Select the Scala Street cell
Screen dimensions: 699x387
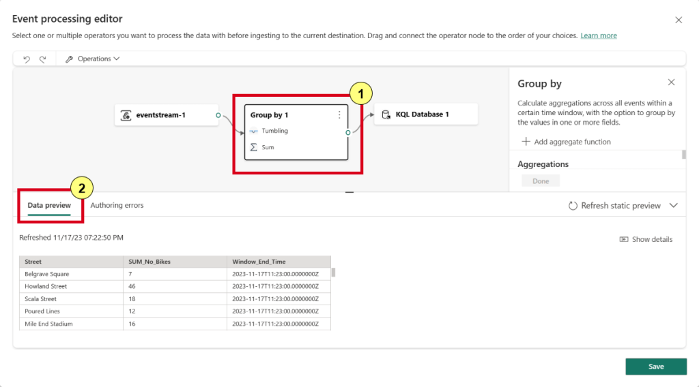[x=71, y=299]
